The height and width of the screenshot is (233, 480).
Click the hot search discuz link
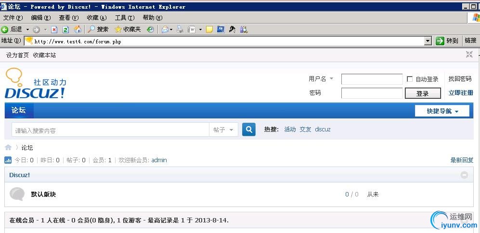pos(323,129)
